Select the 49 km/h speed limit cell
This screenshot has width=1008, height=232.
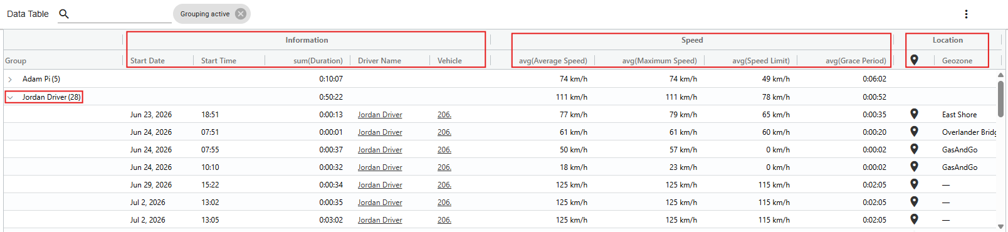[x=776, y=79]
